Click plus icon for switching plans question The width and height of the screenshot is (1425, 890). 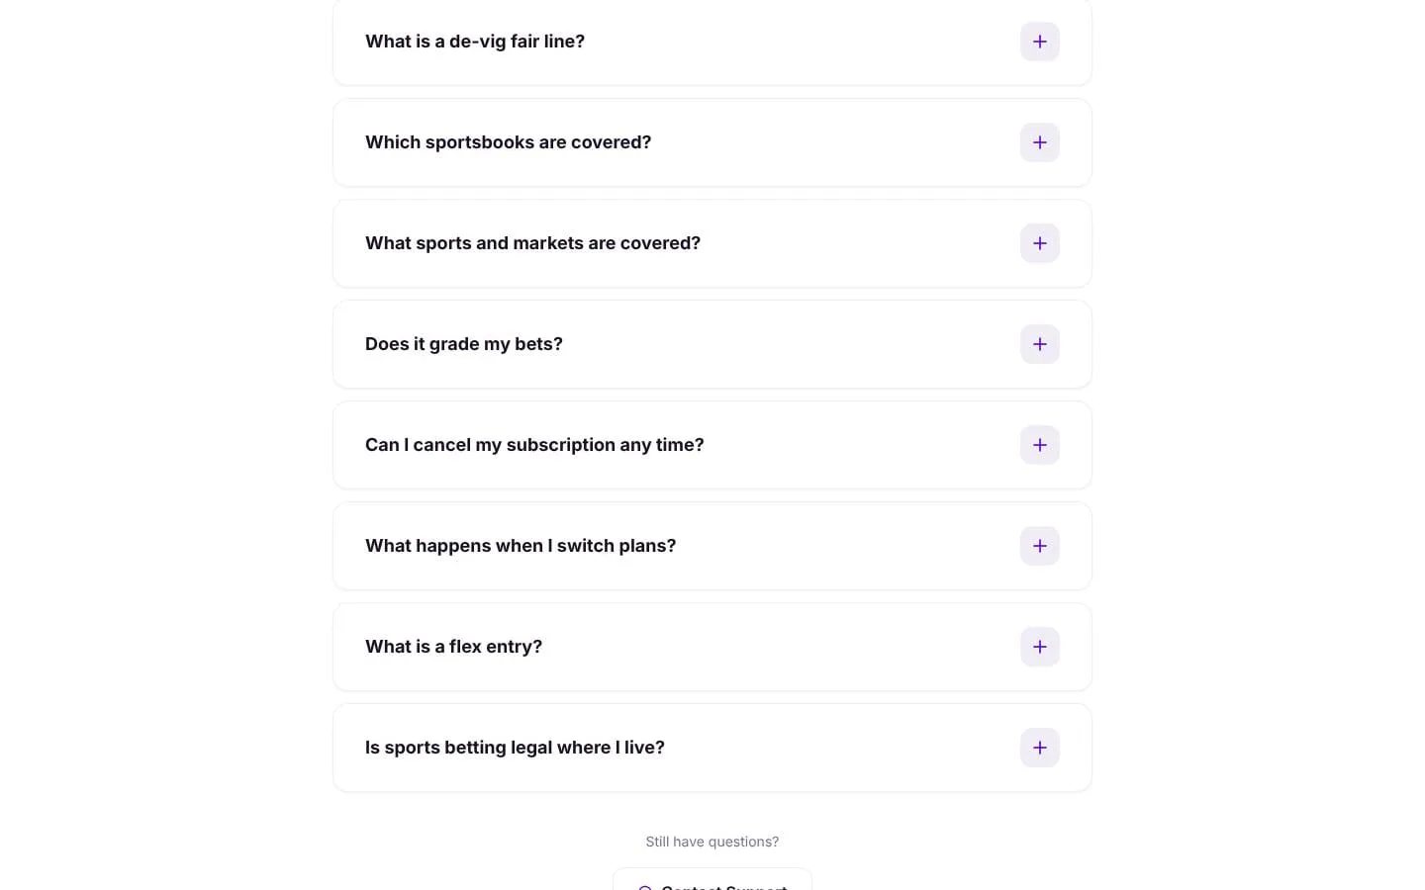coord(1040,546)
